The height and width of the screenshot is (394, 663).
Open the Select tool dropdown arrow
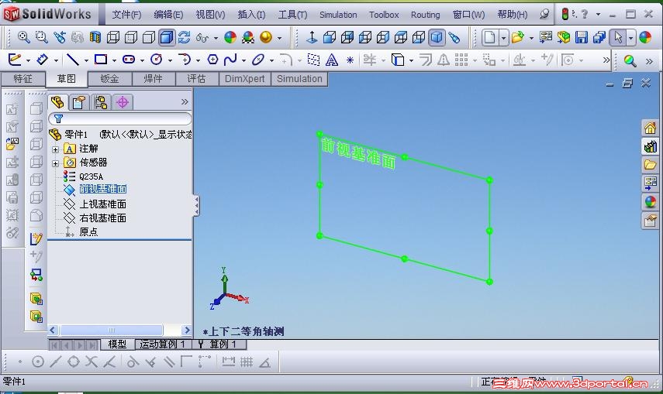point(631,38)
